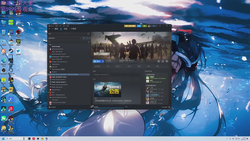
Task: Open the Steam desktop shortcut icon
Action: pos(11,52)
